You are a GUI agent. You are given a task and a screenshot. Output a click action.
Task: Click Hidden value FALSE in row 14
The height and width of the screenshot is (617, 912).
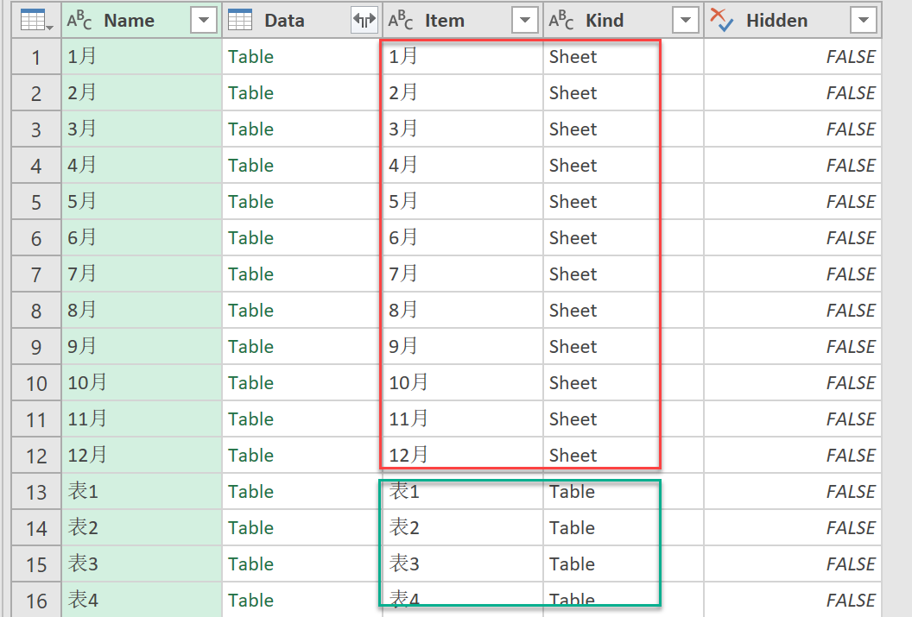[x=851, y=528]
